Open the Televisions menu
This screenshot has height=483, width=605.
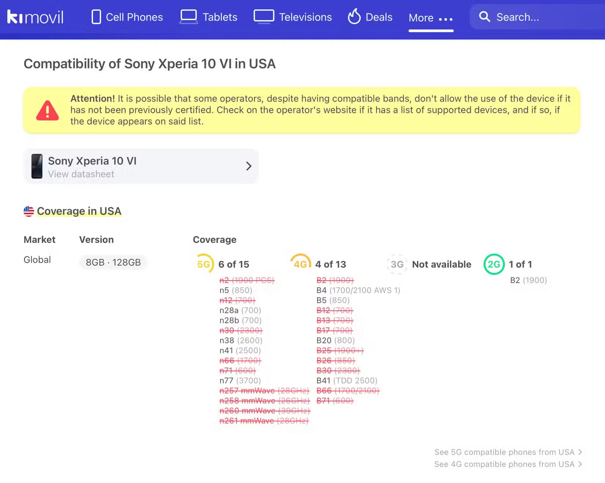pos(293,17)
